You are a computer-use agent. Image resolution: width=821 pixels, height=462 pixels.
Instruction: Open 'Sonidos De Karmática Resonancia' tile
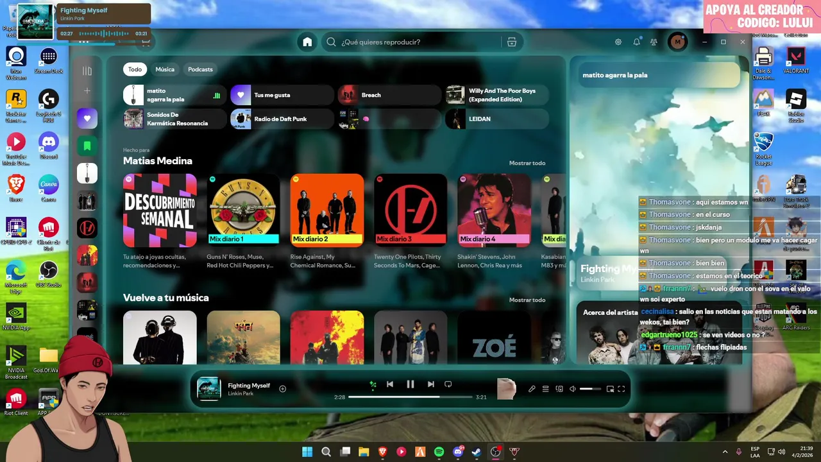tap(174, 119)
